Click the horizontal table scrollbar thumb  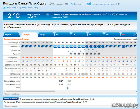click(x=30, y=91)
